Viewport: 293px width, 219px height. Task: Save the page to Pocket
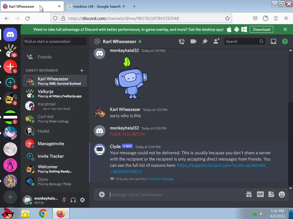[255, 18]
